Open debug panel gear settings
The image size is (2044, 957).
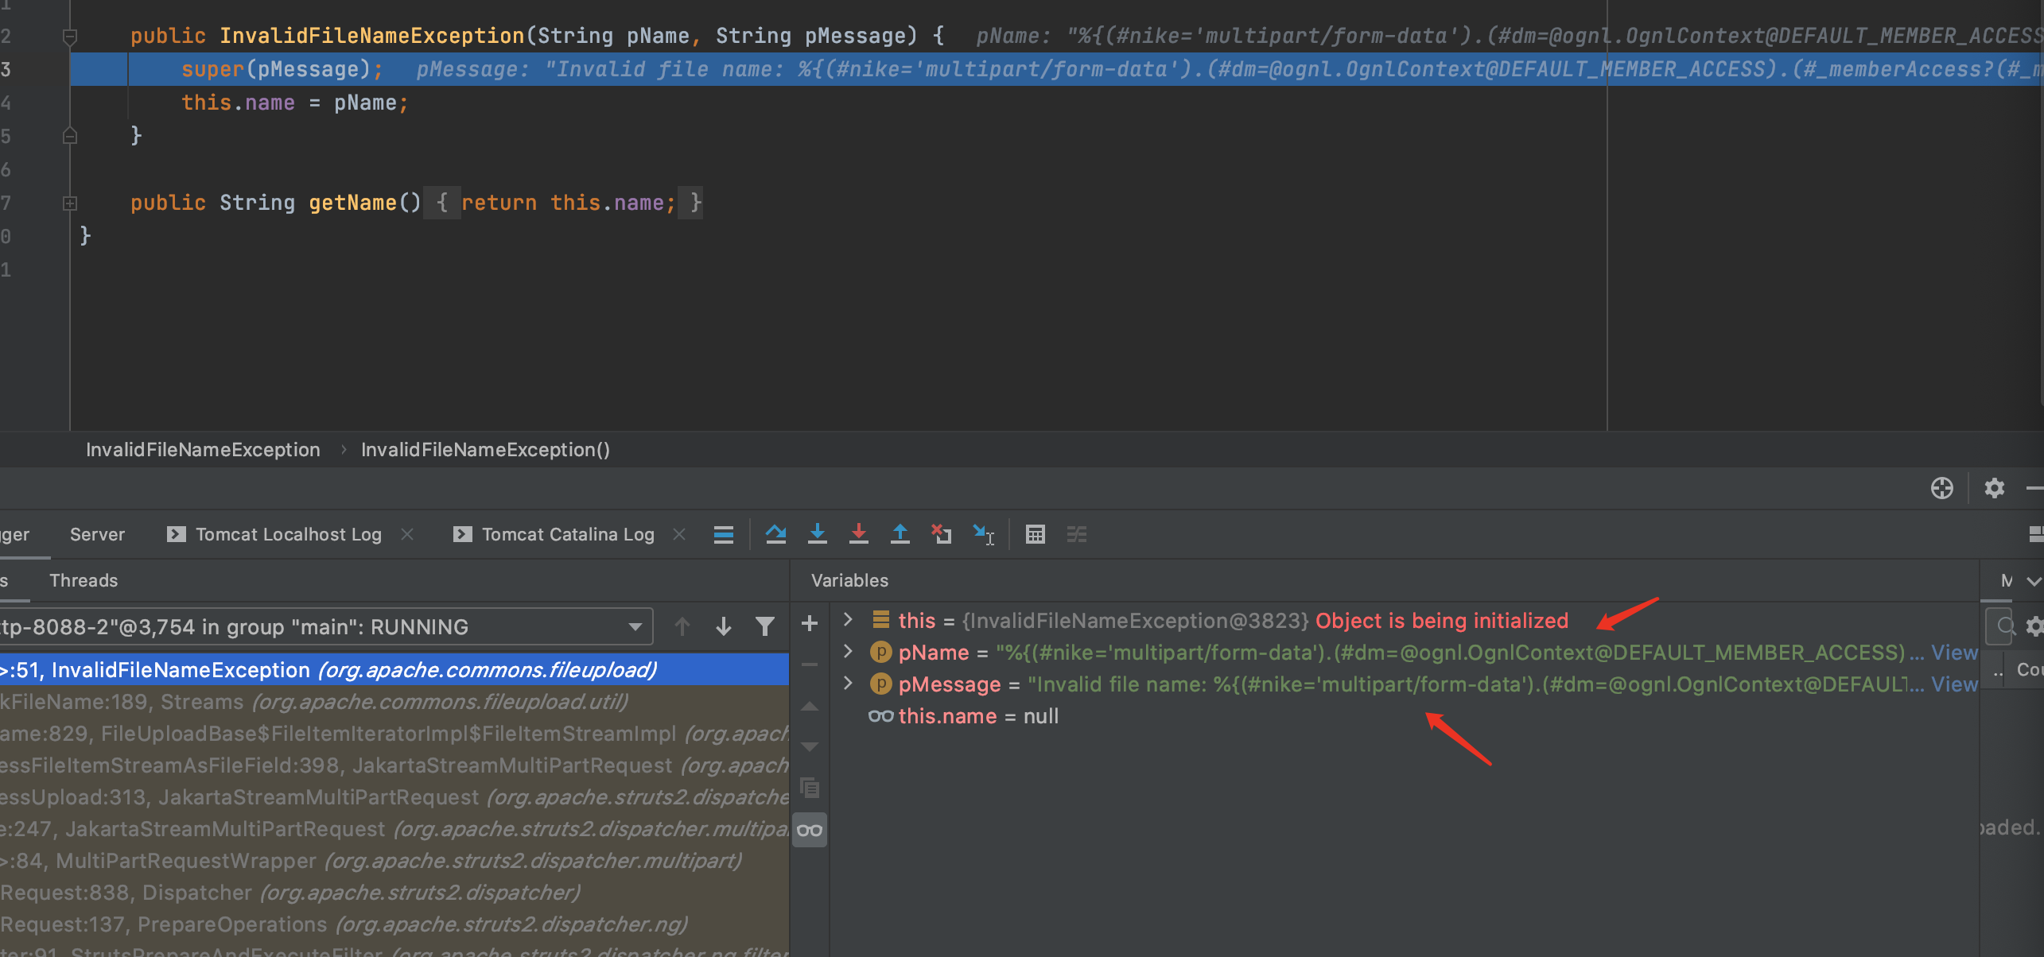(1994, 488)
